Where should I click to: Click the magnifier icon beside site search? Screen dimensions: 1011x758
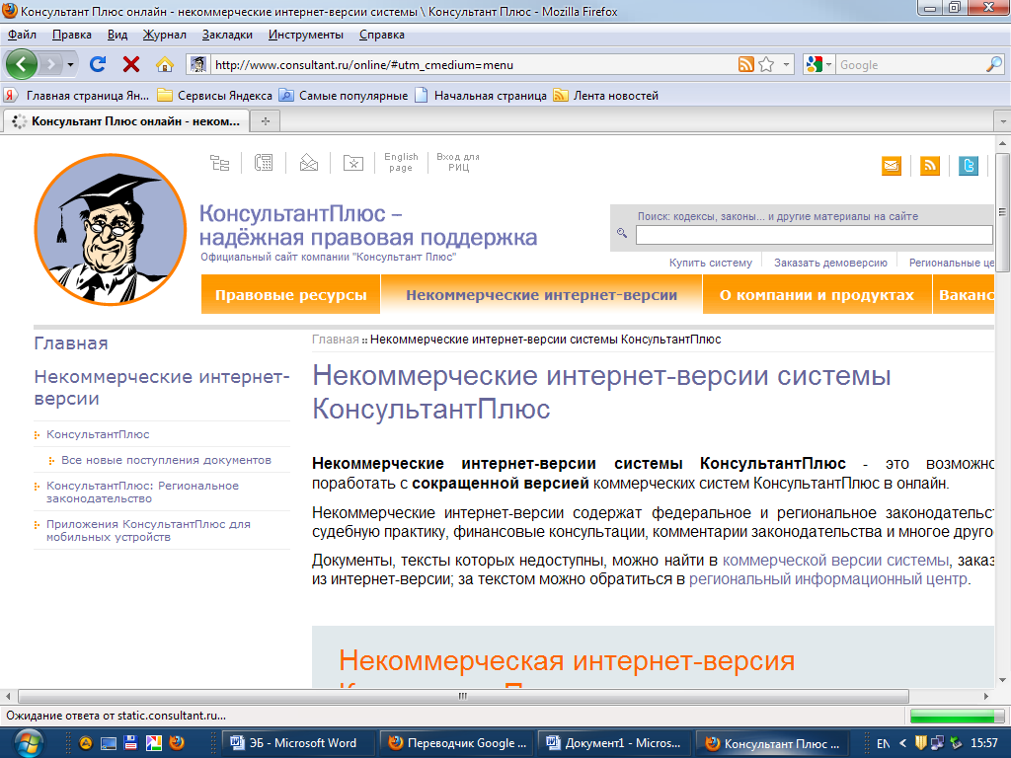622,233
